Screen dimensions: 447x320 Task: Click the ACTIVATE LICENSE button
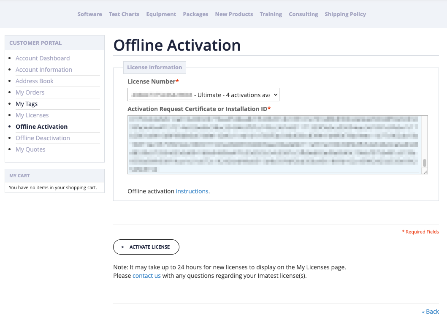(146, 247)
